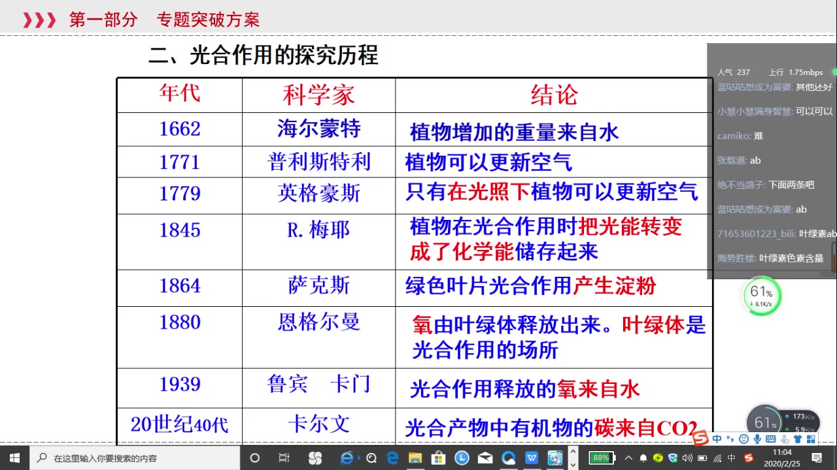Screen dimensions: 837x470
Task: Click the year cell 1662
Action: (180, 129)
